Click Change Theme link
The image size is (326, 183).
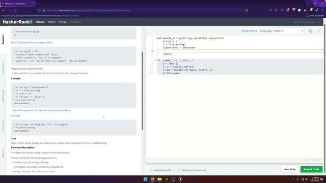pyautogui.click(x=249, y=31)
